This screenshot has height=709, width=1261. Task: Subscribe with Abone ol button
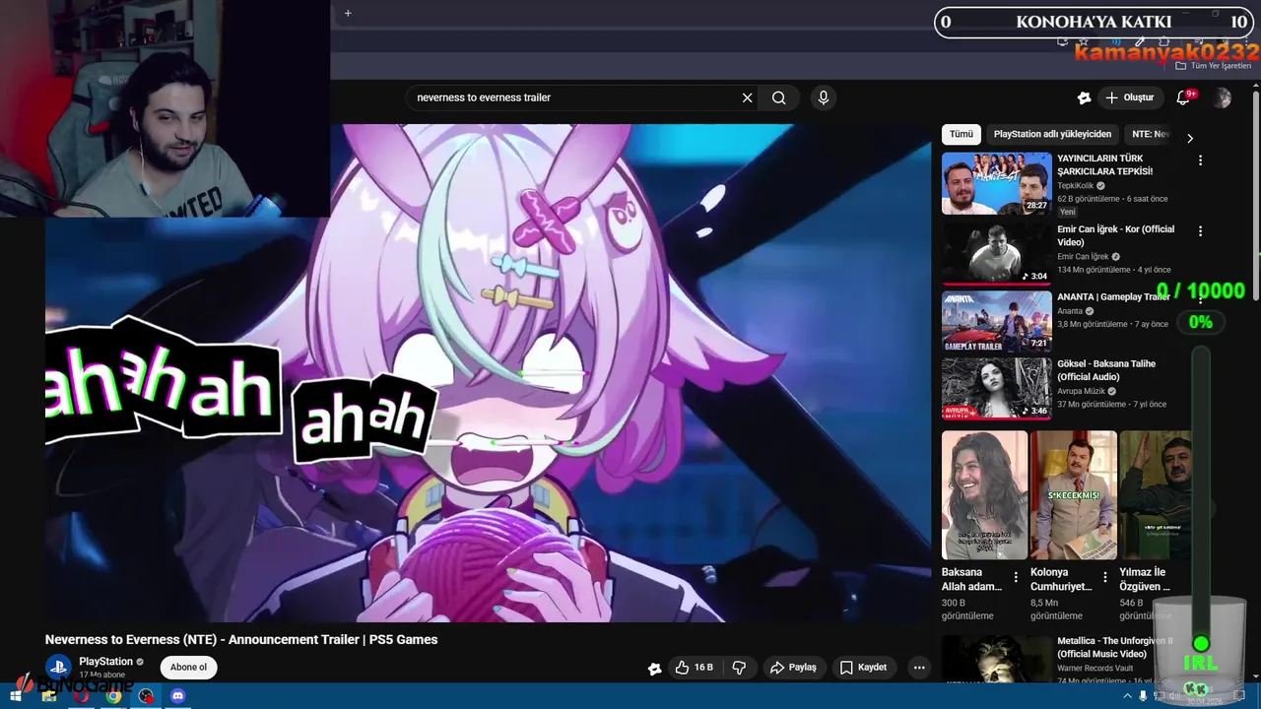[188, 668]
